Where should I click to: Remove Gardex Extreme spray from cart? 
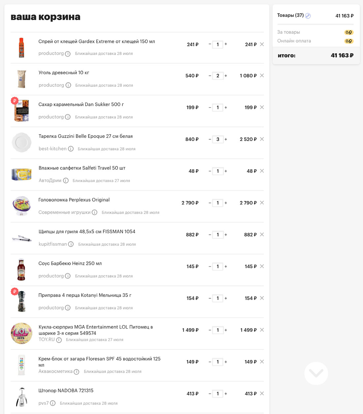point(262,44)
